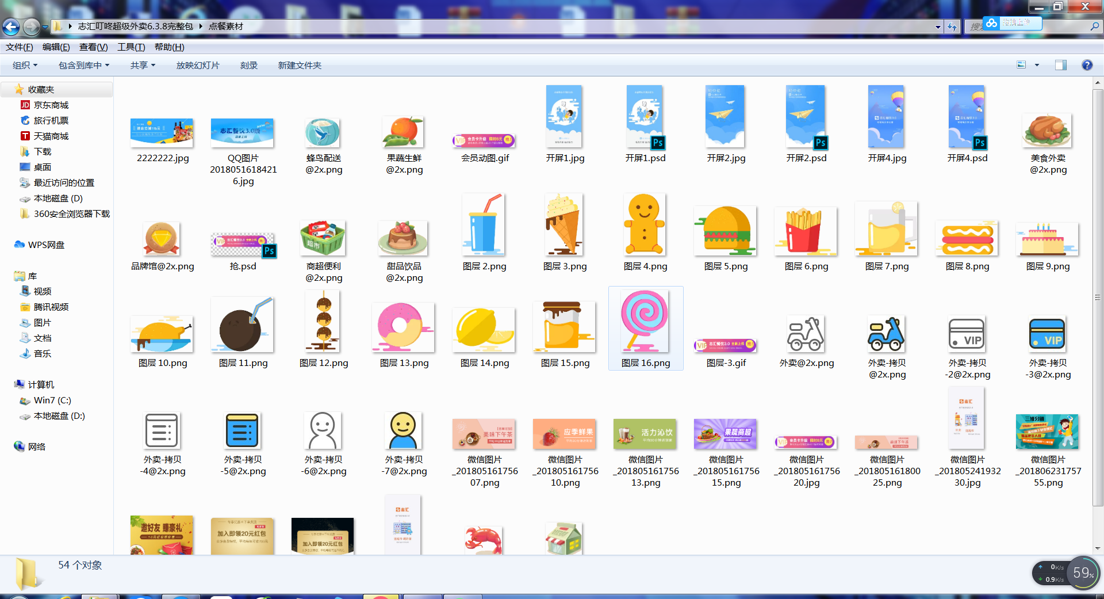Click the back navigation arrow

[x=11, y=26]
